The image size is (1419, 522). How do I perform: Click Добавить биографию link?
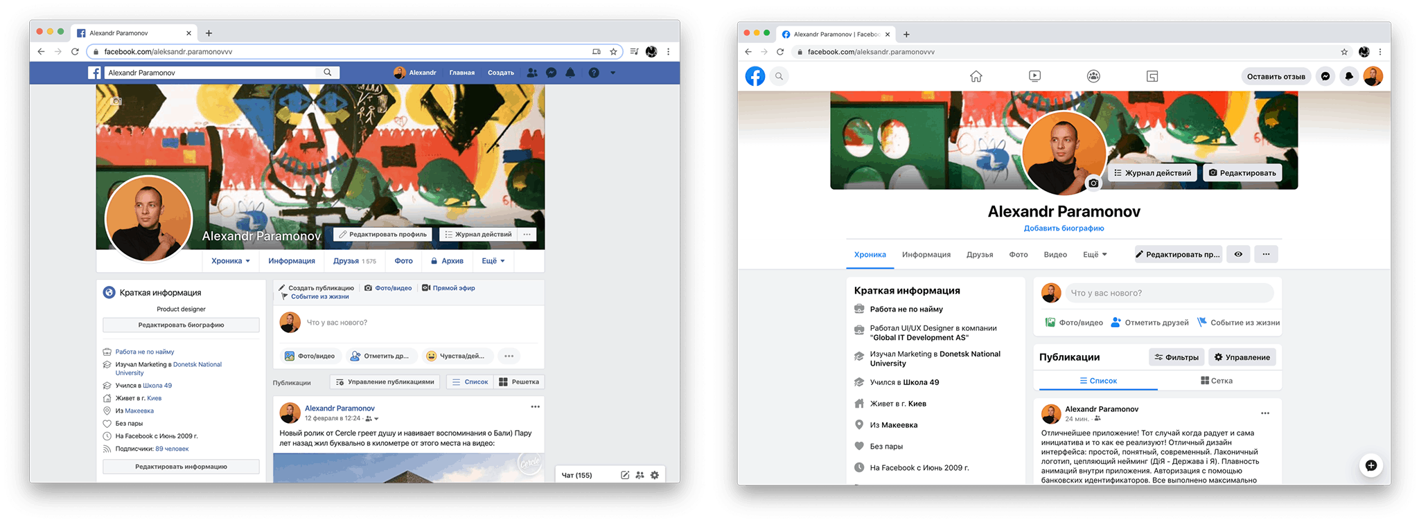(x=1064, y=228)
